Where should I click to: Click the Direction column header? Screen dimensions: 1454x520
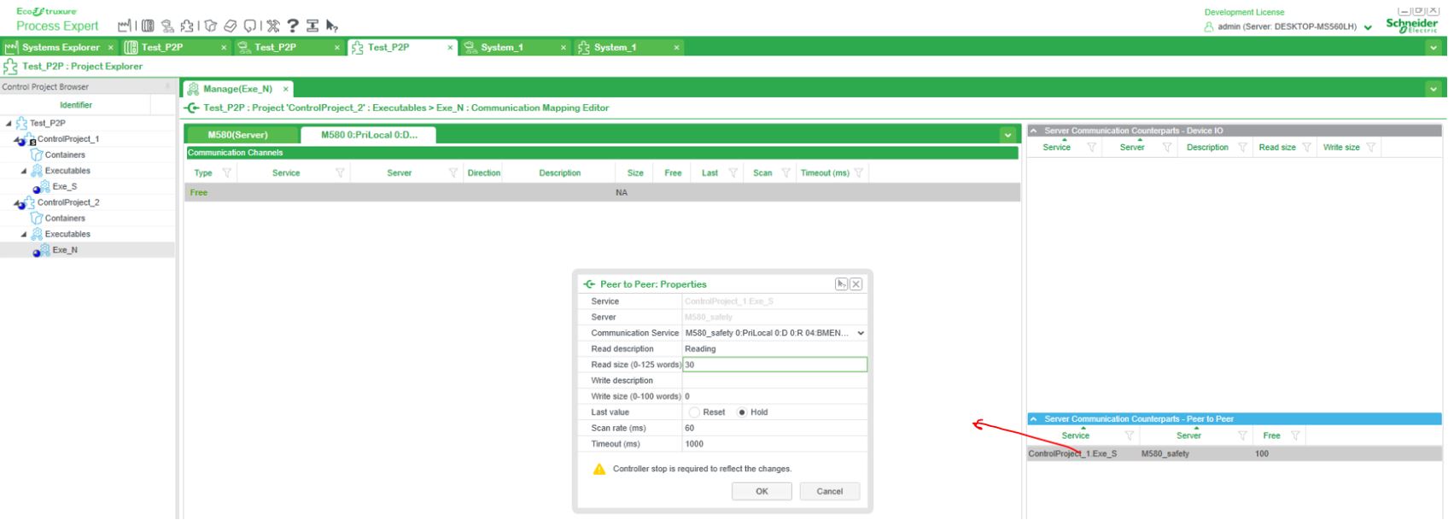484,172
